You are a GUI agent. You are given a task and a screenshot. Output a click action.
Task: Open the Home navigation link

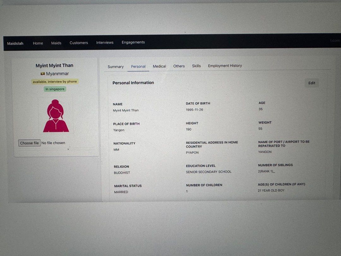(x=38, y=43)
